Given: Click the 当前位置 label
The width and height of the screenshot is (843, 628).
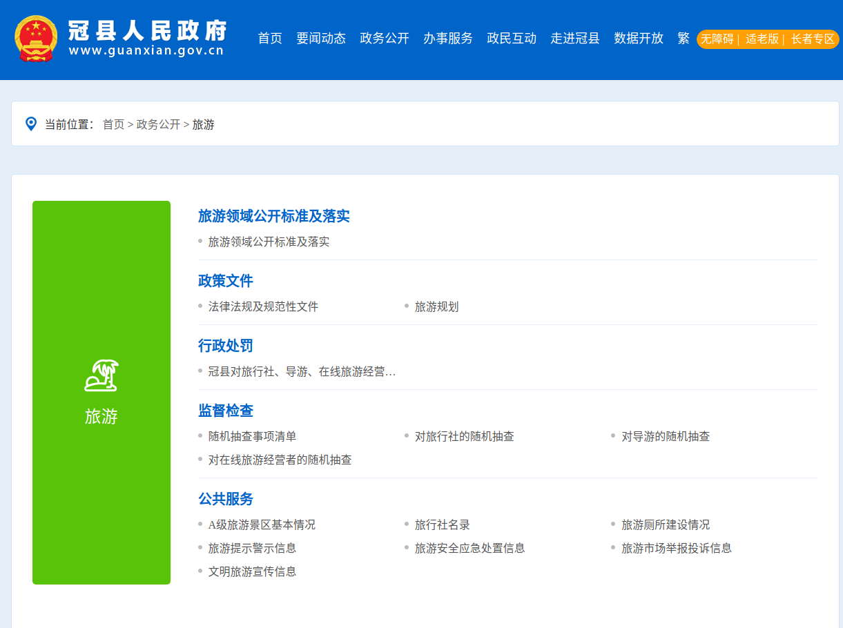Looking at the screenshot, I should [69, 124].
